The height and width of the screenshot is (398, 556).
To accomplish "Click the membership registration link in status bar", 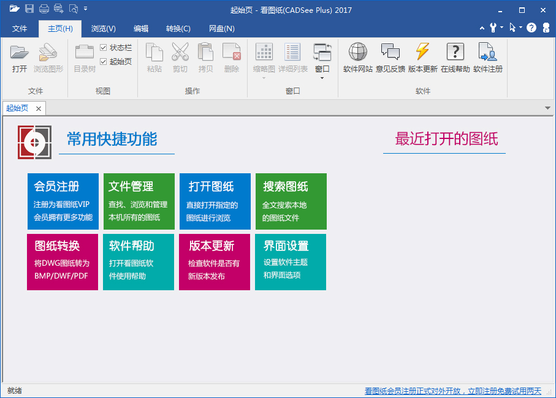I will coord(453,391).
